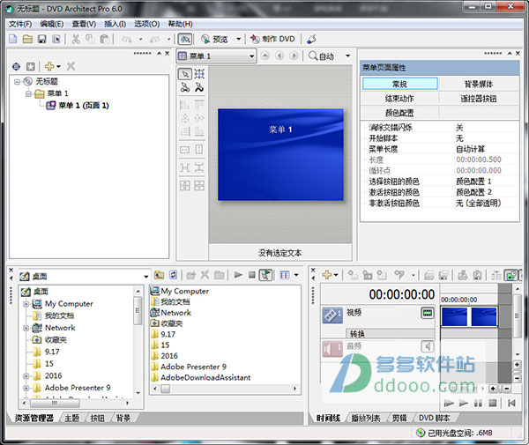Expand the 2016 folder in explorer tree
Viewport: 529px width, 445px height.
pyautogui.click(x=26, y=376)
